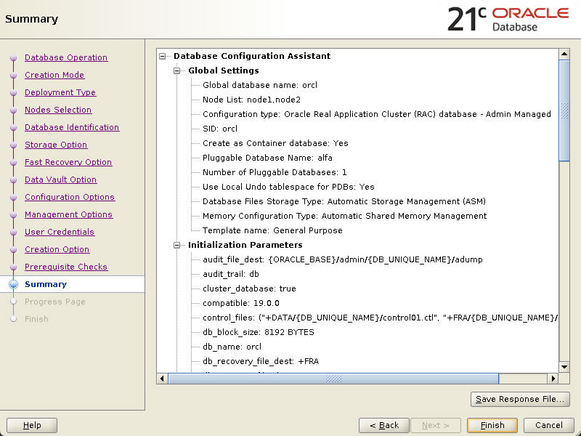Image resolution: width=581 pixels, height=436 pixels.
Task: Select 'db_recovery_file_dest: +FRA' row
Action: [x=261, y=361]
